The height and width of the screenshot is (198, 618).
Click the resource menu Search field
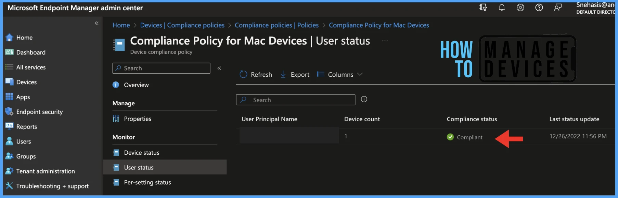point(162,68)
